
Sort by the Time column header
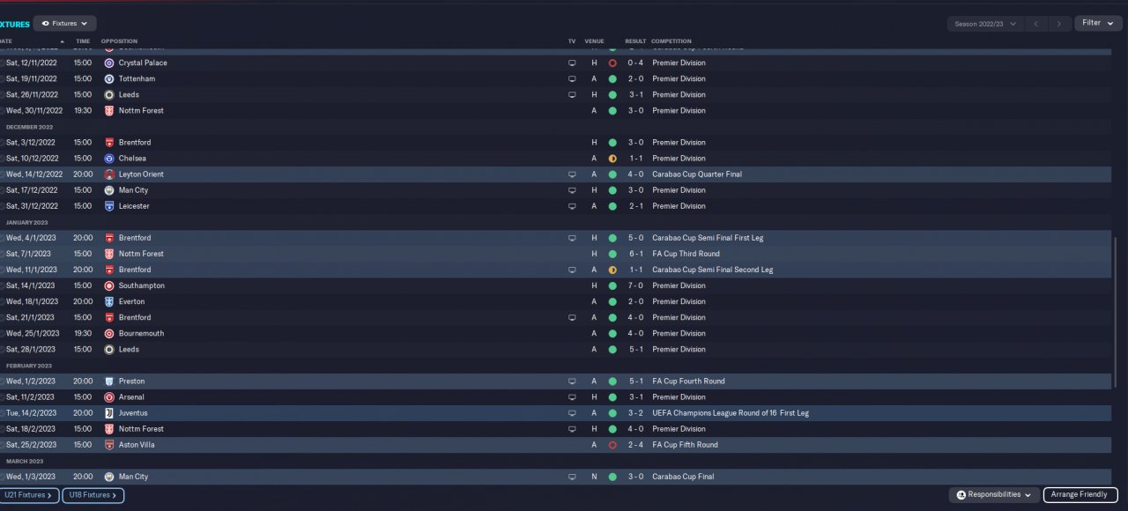pos(83,41)
